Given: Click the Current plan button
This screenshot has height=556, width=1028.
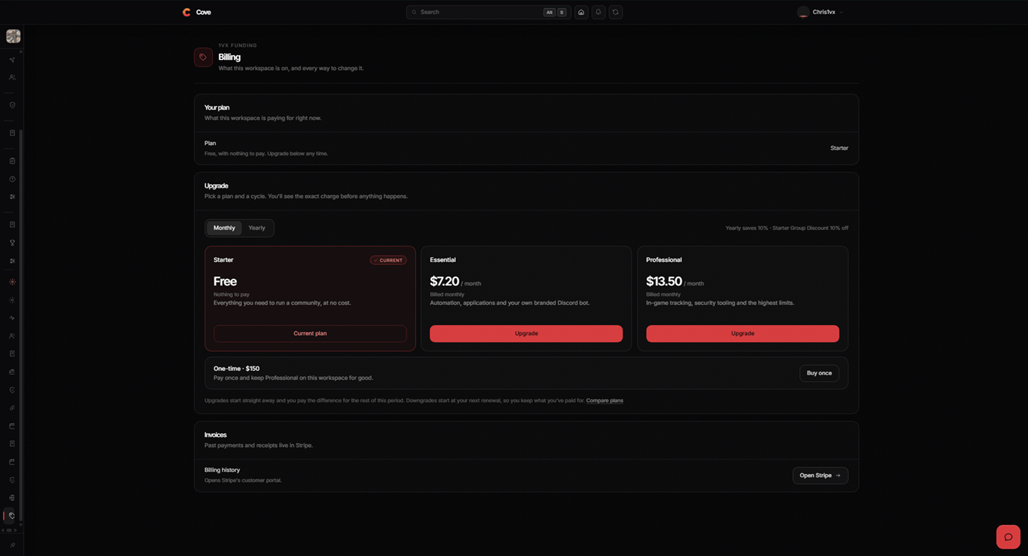Looking at the screenshot, I should point(310,334).
